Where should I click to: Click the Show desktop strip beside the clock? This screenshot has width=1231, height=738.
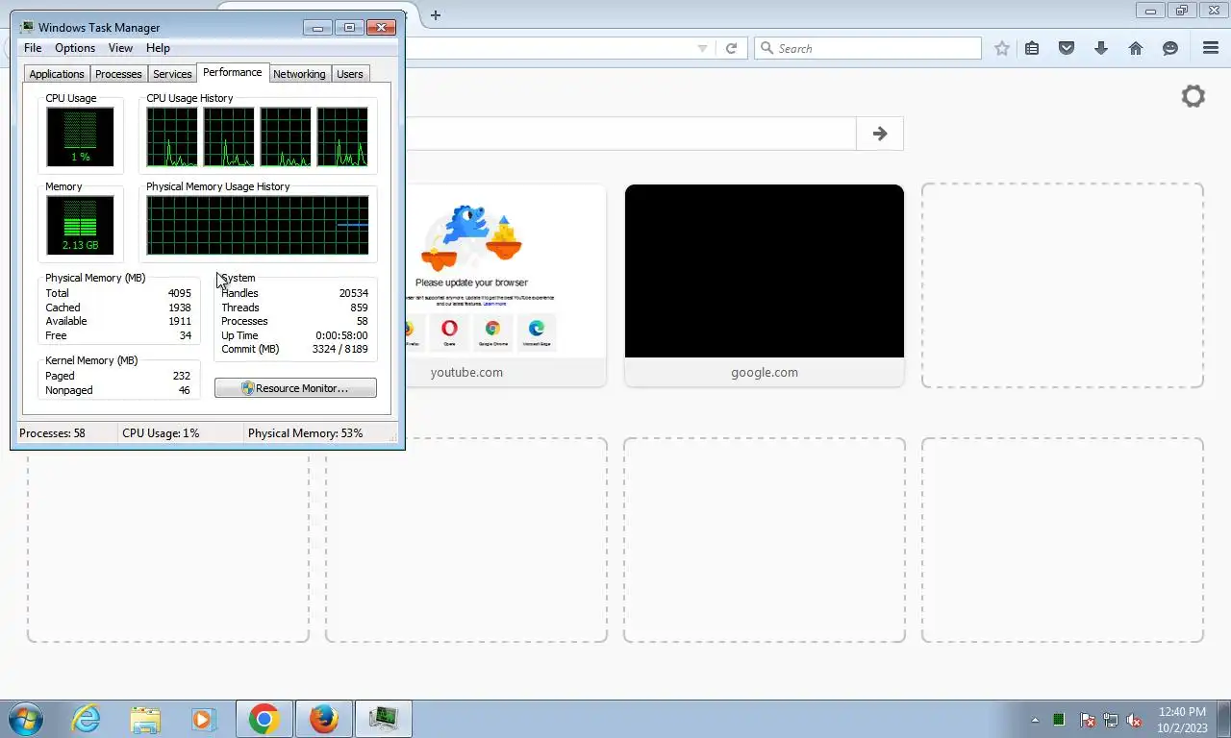click(x=1224, y=719)
